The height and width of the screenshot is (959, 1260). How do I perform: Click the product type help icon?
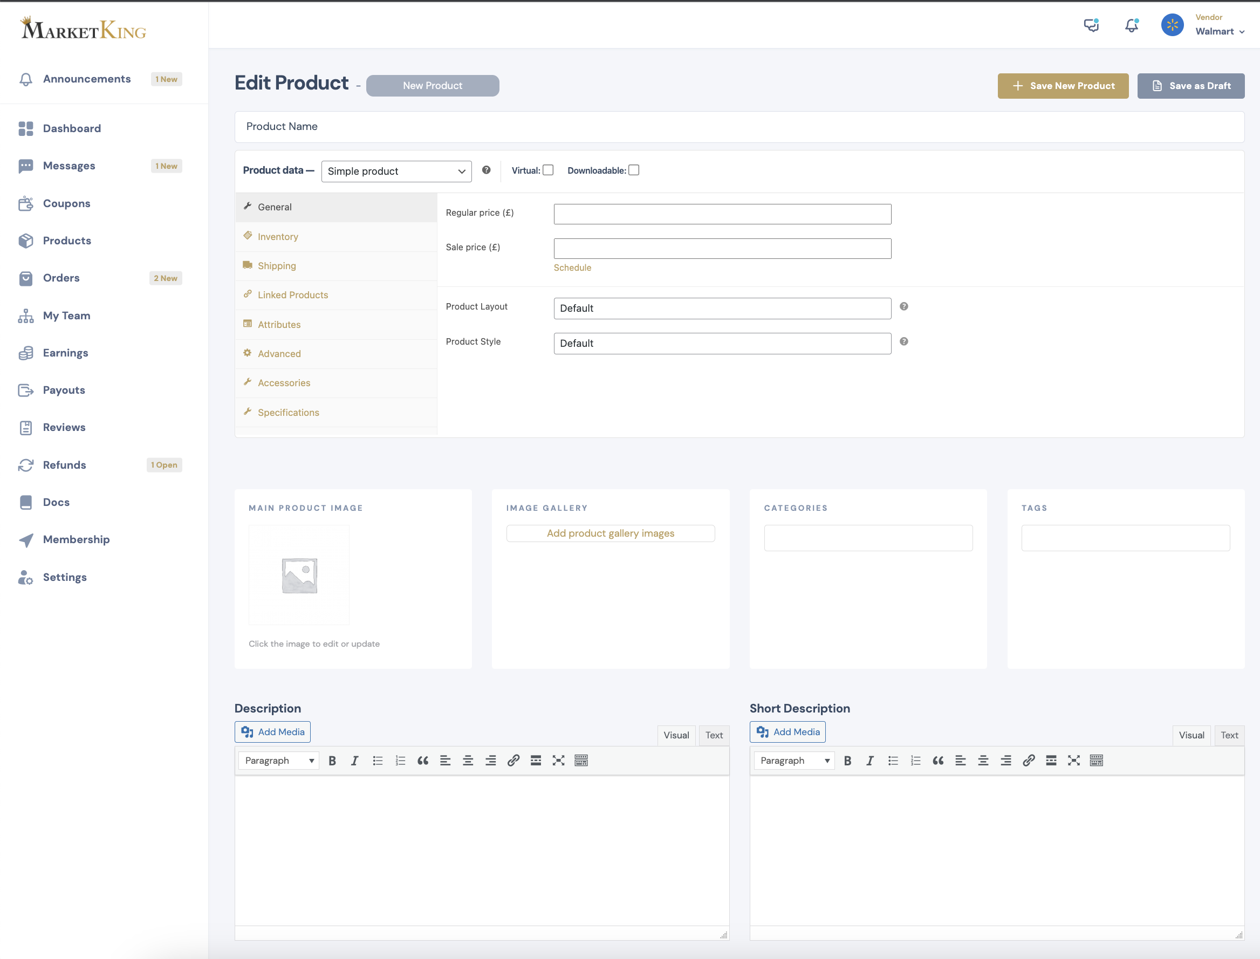pyautogui.click(x=487, y=170)
